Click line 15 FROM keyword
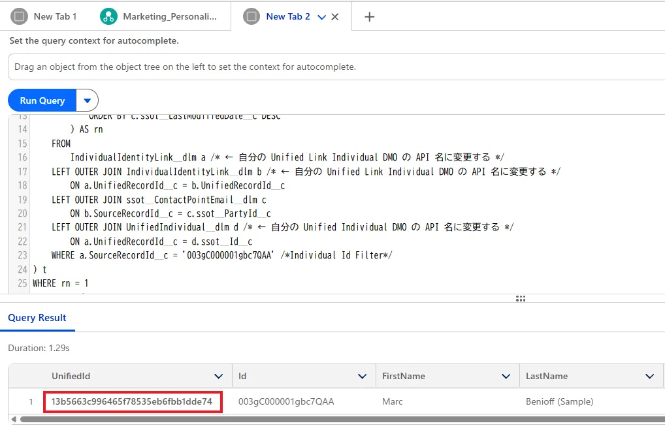The image size is (665, 434). [61, 144]
